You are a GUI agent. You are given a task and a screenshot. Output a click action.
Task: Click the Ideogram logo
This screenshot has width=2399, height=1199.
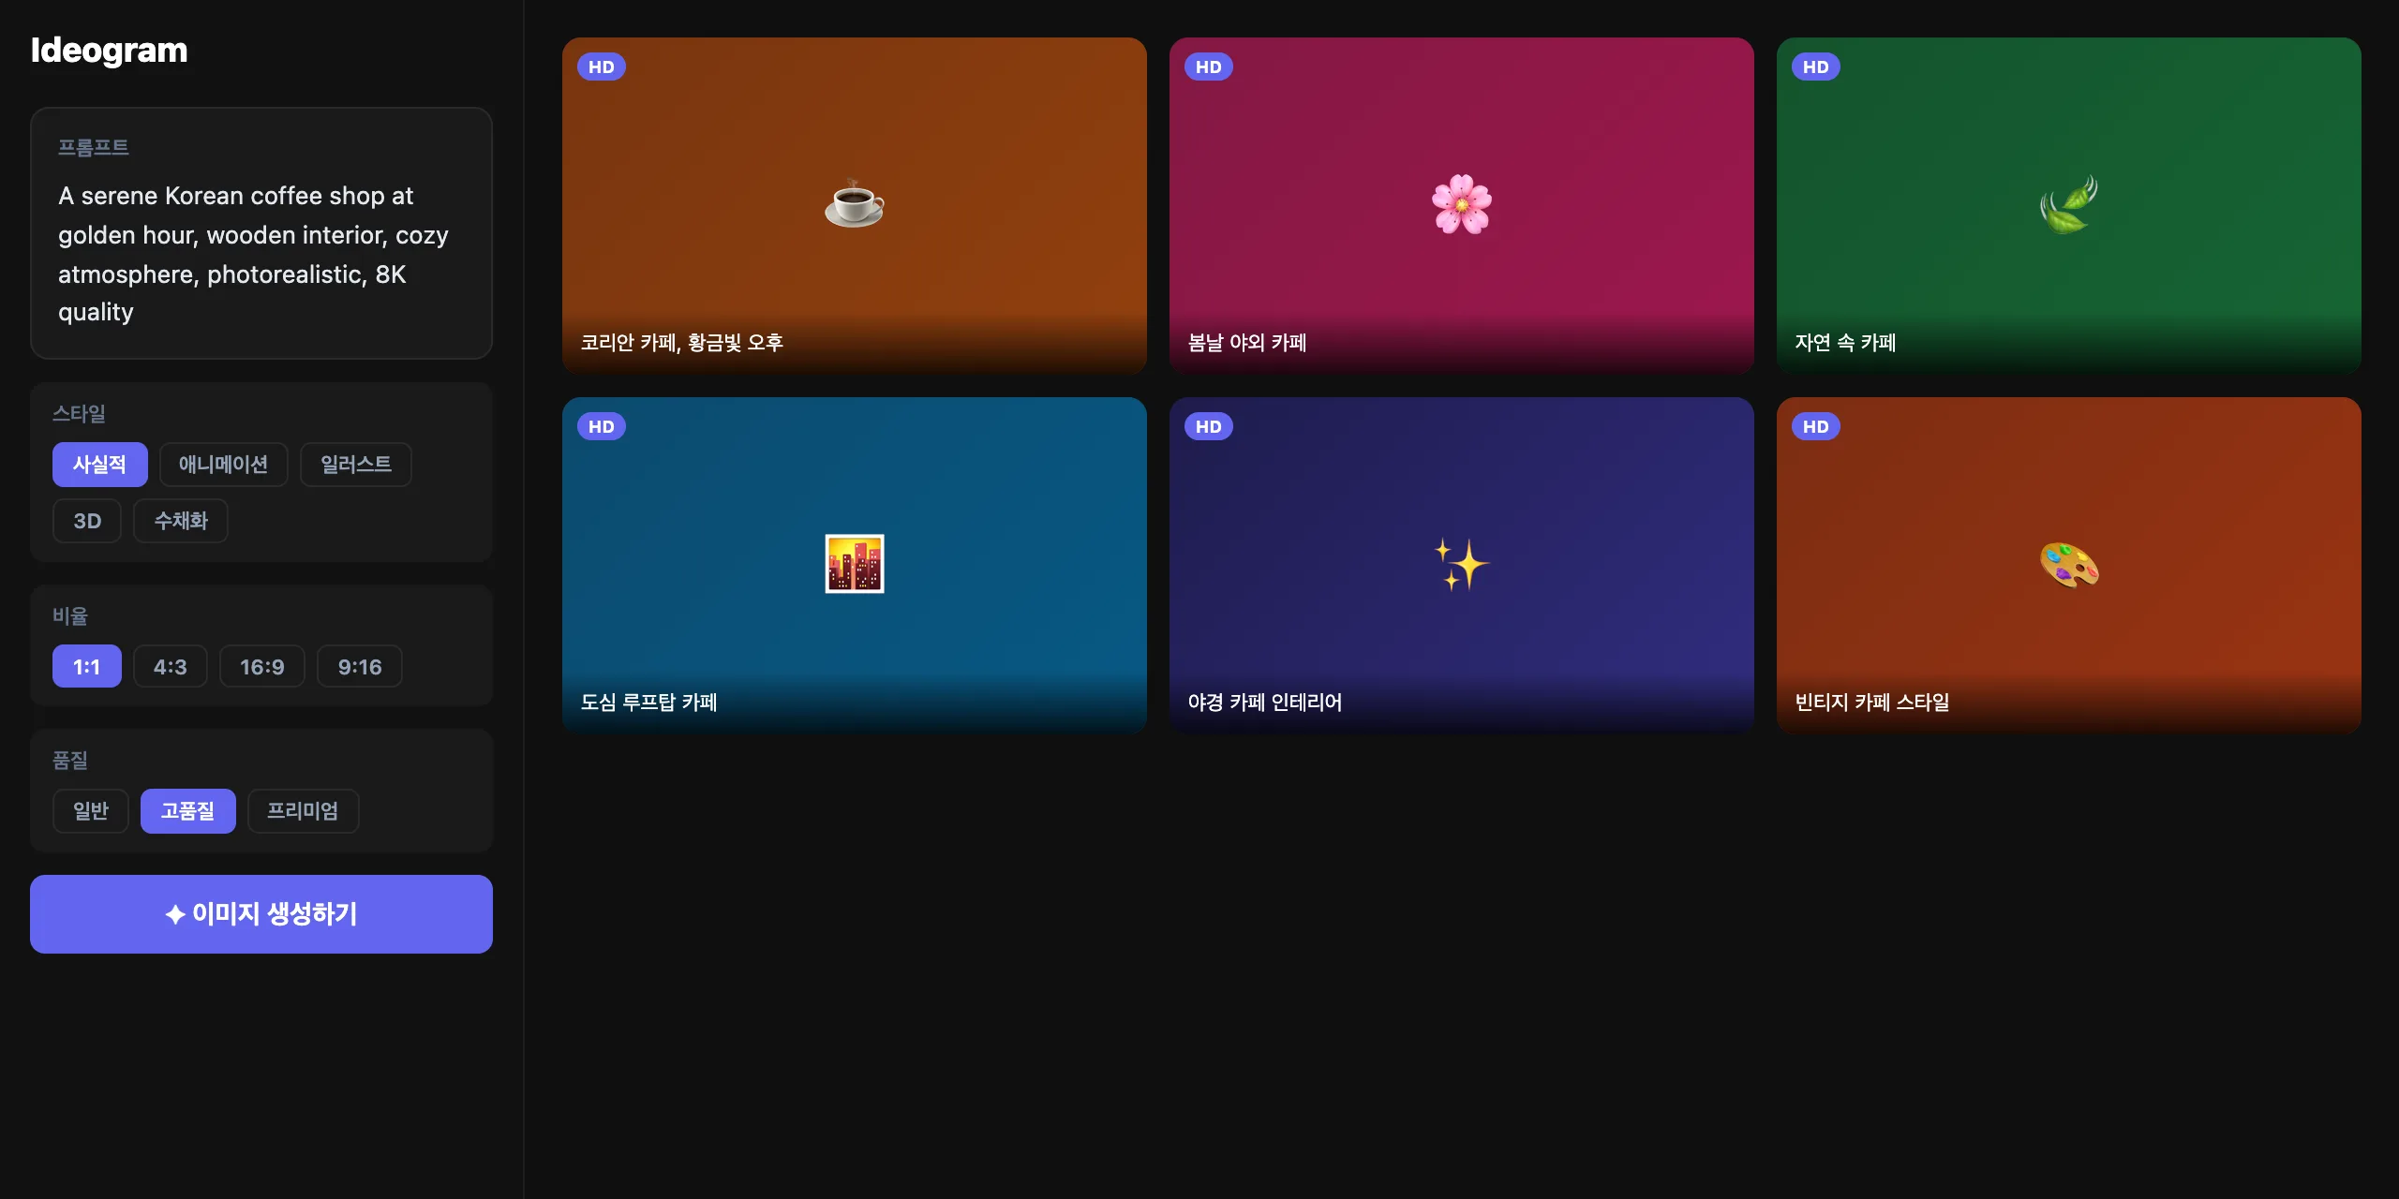point(109,50)
